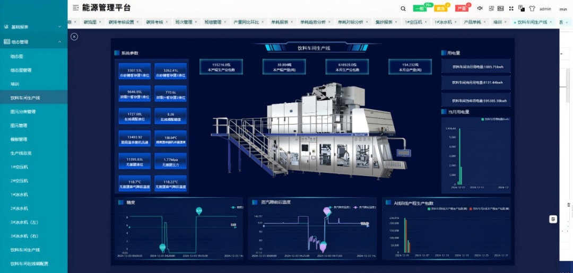Click the filling machine image
Viewport: 573px width, 273px height.
point(310,129)
